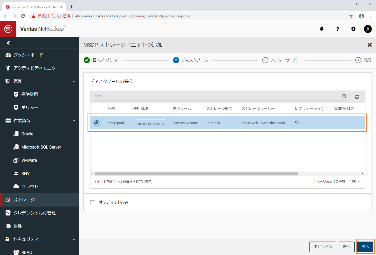This screenshot has height=255, width=376.
Task: Sort by the WORM 対応 column header
Action: [x=344, y=109]
